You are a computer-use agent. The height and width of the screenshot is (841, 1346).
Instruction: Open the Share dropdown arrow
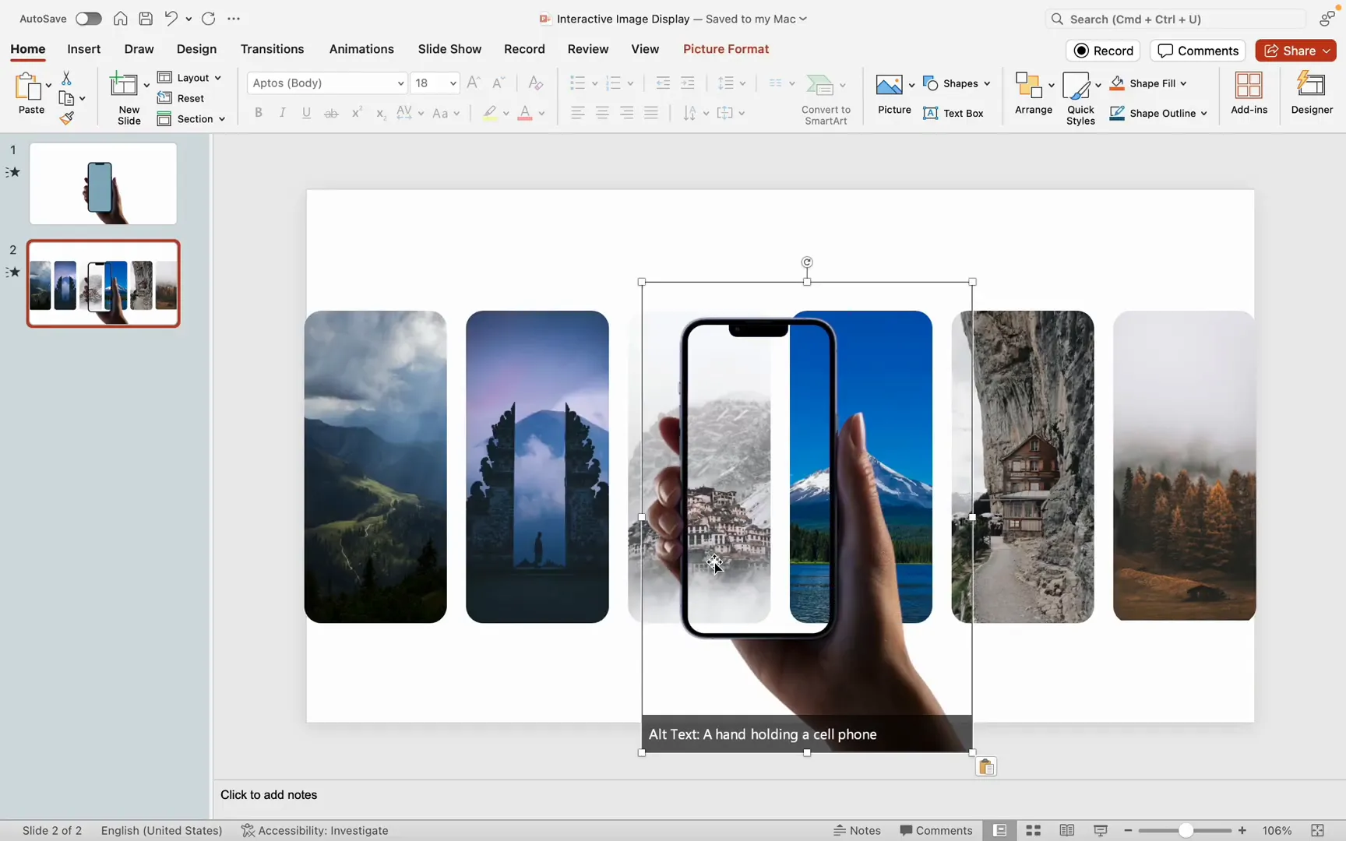[x=1327, y=51]
